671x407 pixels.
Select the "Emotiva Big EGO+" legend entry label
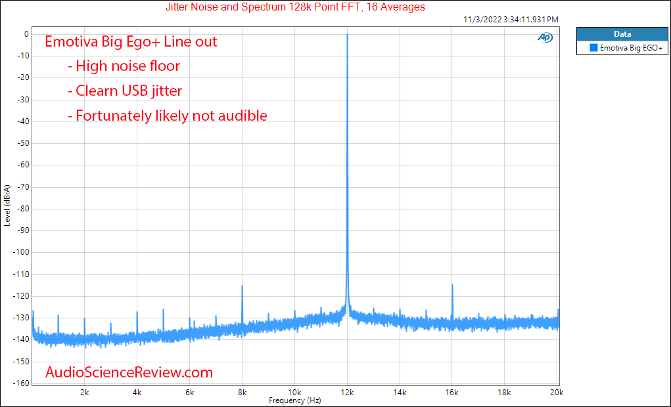[x=631, y=48]
